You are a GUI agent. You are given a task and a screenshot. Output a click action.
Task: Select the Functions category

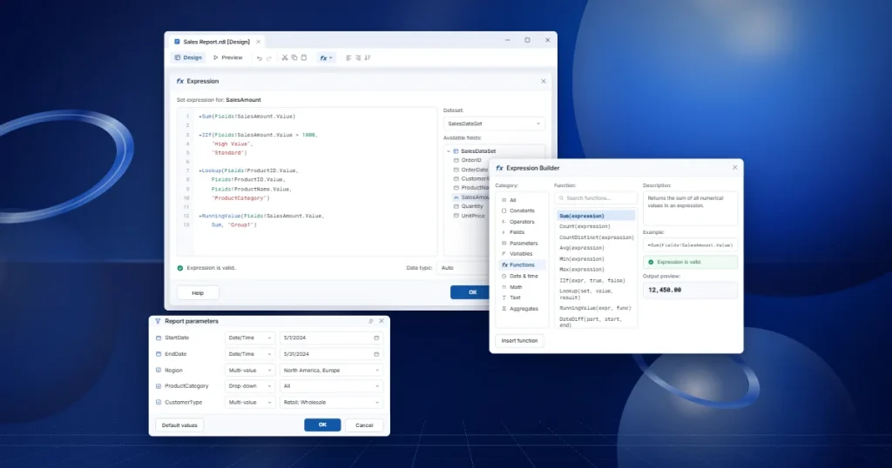coord(522,265)
